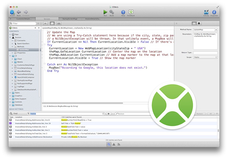The width and height of the screenshot is (228, 159).
Task: Click the navigator Filter field
Action: [x=23, y=23]
